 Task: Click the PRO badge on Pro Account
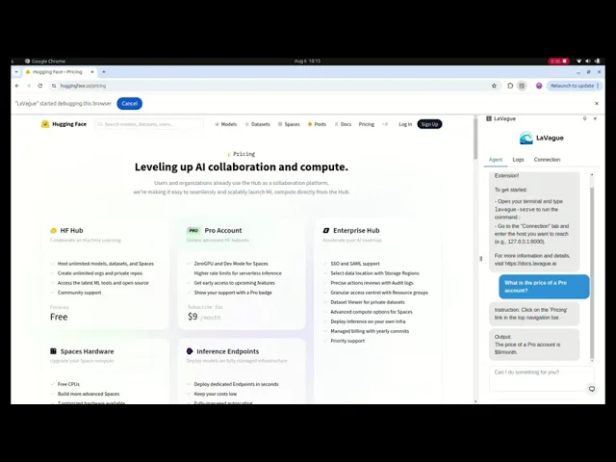[193, 231]
